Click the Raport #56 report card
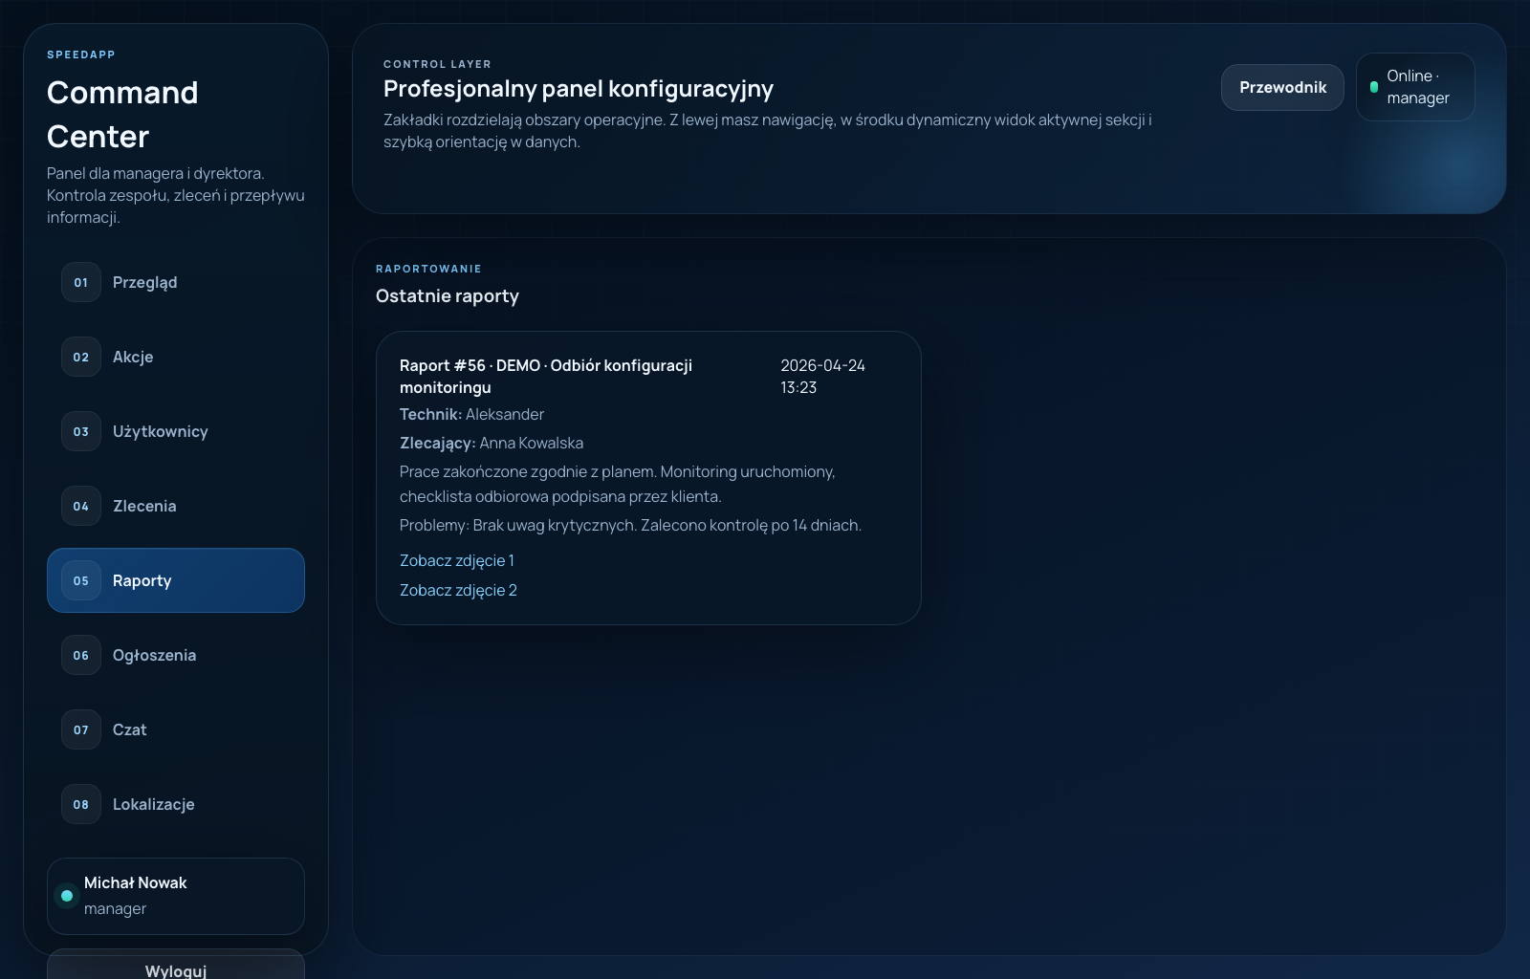 (x=649, y=477)
